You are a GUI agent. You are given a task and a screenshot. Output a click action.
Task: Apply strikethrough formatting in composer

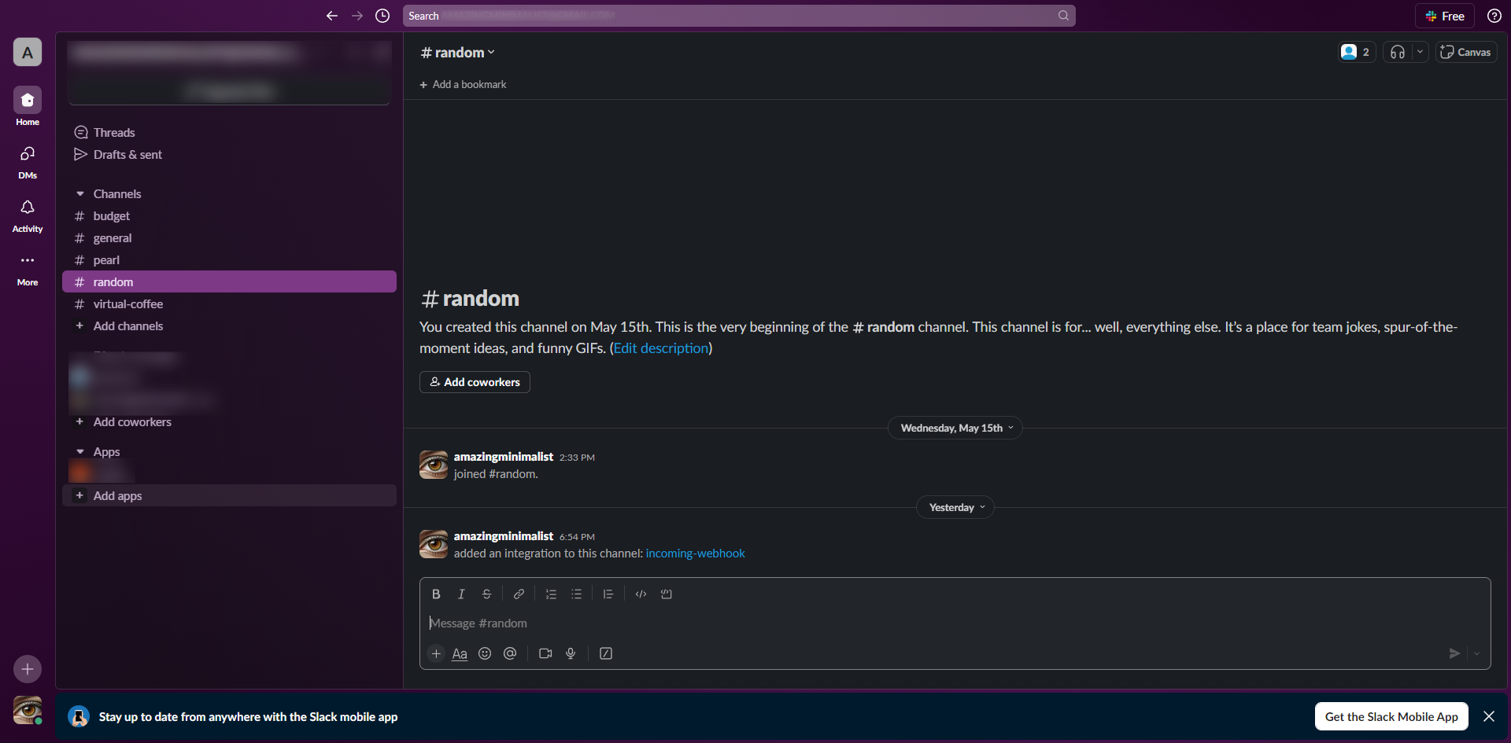486,594
